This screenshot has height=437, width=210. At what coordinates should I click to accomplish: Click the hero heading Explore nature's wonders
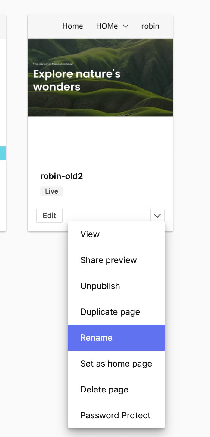(77, 80)
